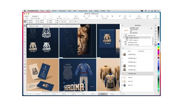The height and width of the screenshot is (106, 183).
Task: Open the Objet menu
Action: tap(70, 11)
